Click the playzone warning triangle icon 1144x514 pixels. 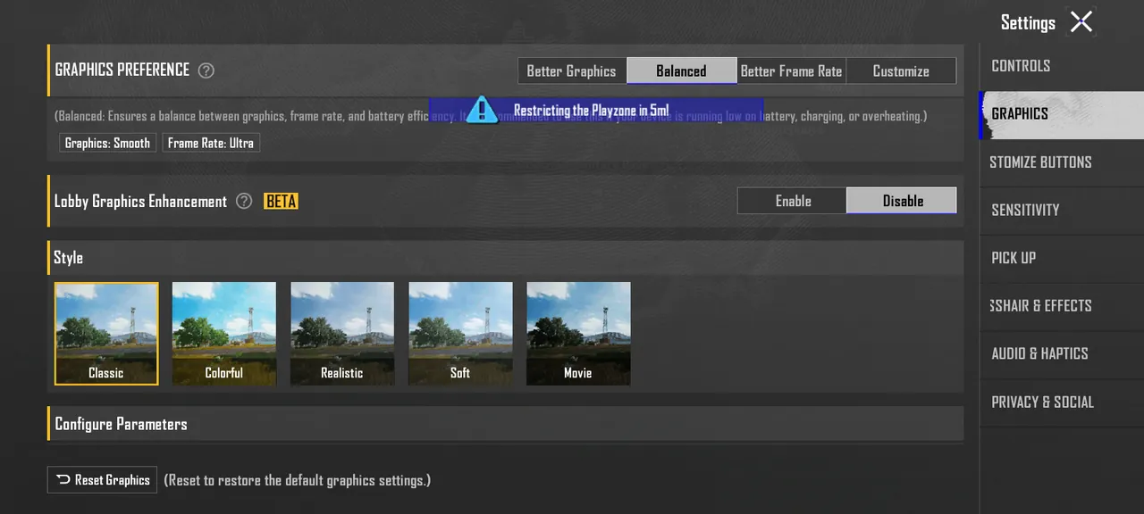click(482, 110)
